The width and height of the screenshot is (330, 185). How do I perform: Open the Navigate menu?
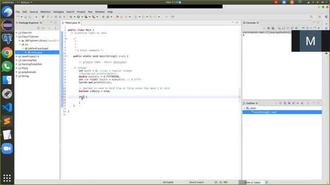coord(58,12)
